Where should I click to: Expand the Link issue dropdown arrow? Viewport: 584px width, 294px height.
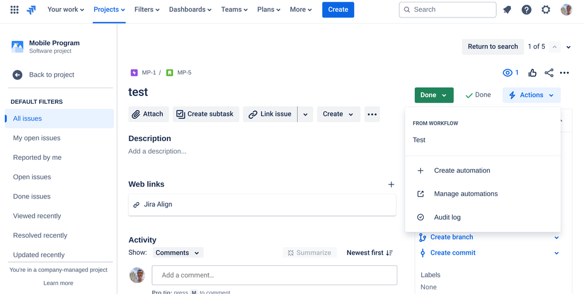pos(305,114)
